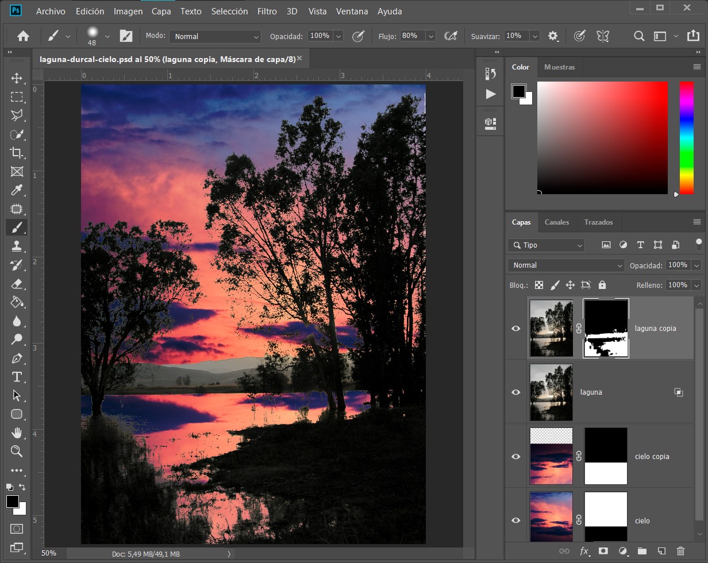The width and height of the screenshot is (708, 563).
Task: Open the layer blend mode Normal dropdown
Action: point(566,265)
